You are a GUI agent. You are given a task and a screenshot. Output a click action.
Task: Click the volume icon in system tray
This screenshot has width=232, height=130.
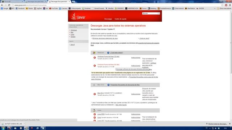(216, 129)
